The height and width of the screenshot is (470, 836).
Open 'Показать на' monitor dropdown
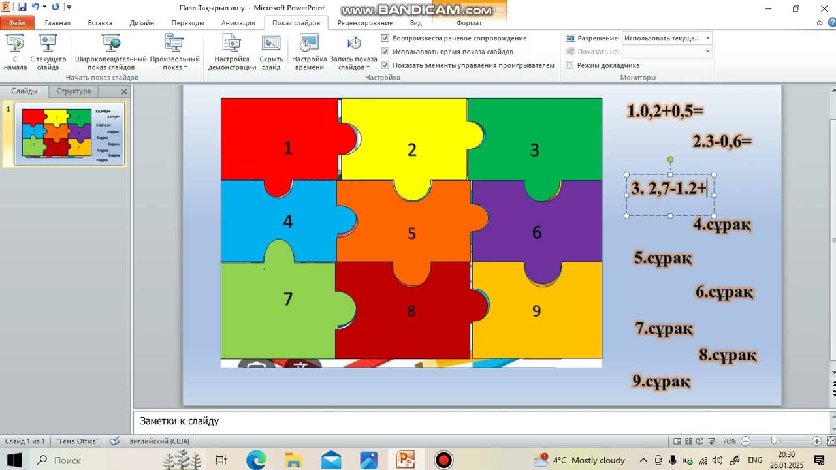[667, 52]
